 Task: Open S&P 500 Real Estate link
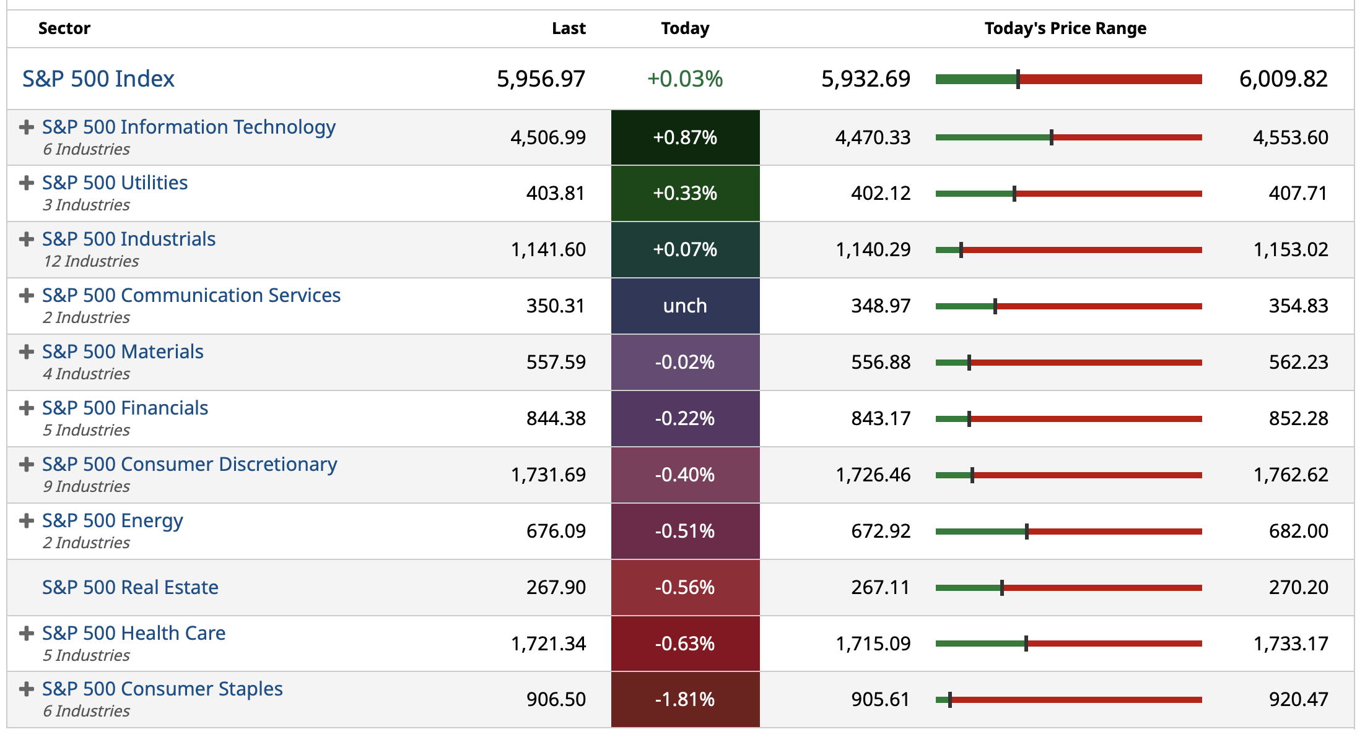coord(130,587)
